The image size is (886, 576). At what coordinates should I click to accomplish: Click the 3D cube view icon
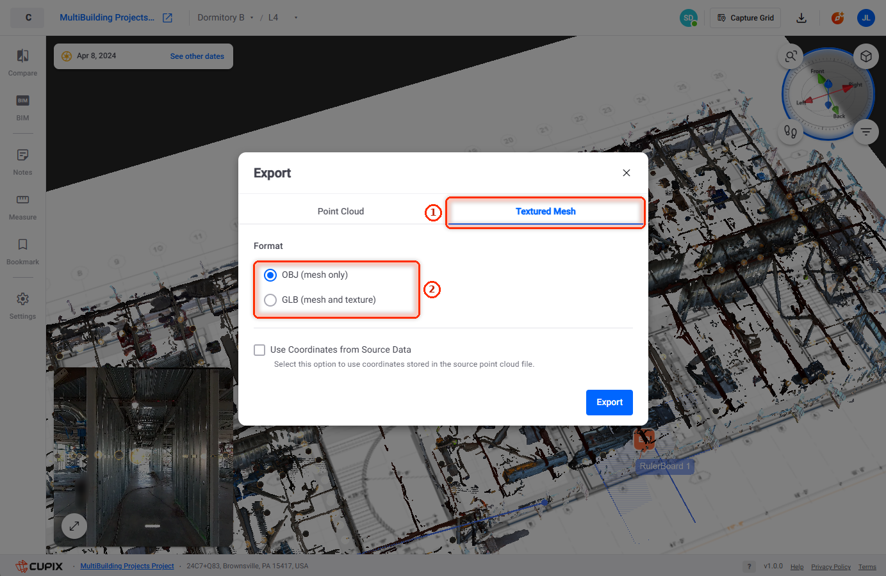[866, 56]
